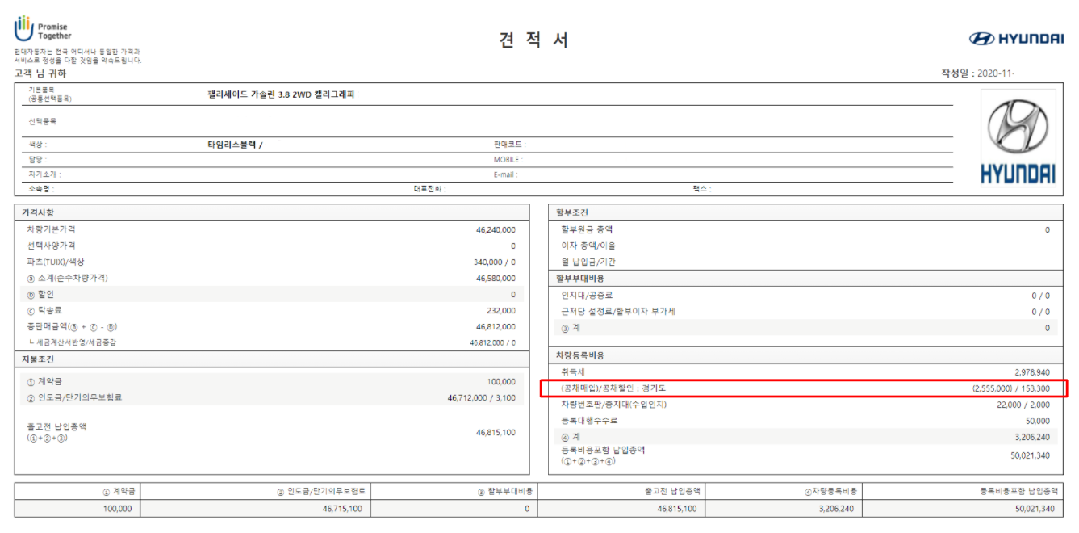Screen dimensions: 1079x533
Task: Click the E-mail field label
Action: (506, 174)
